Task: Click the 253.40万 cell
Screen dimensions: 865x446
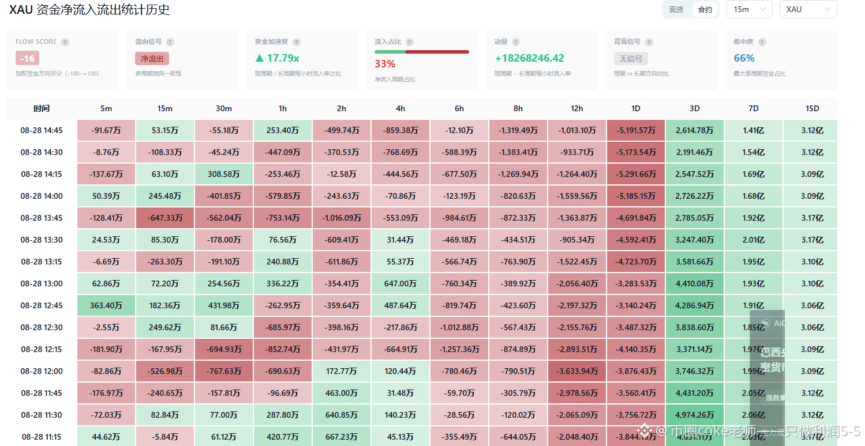Action: coord(283,130)
